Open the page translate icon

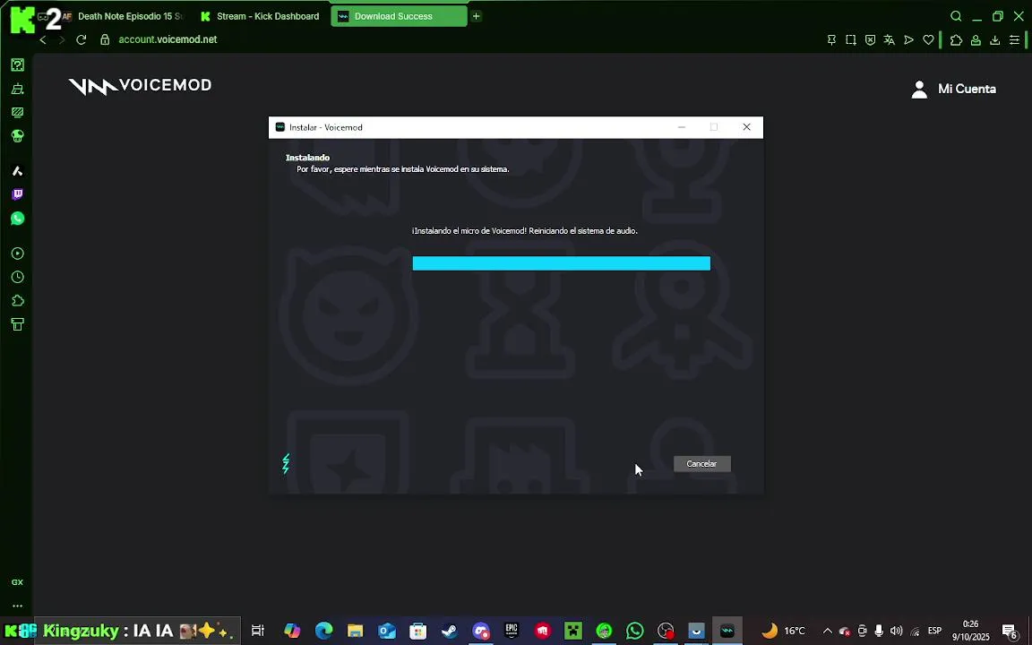(x=890, y=40)
